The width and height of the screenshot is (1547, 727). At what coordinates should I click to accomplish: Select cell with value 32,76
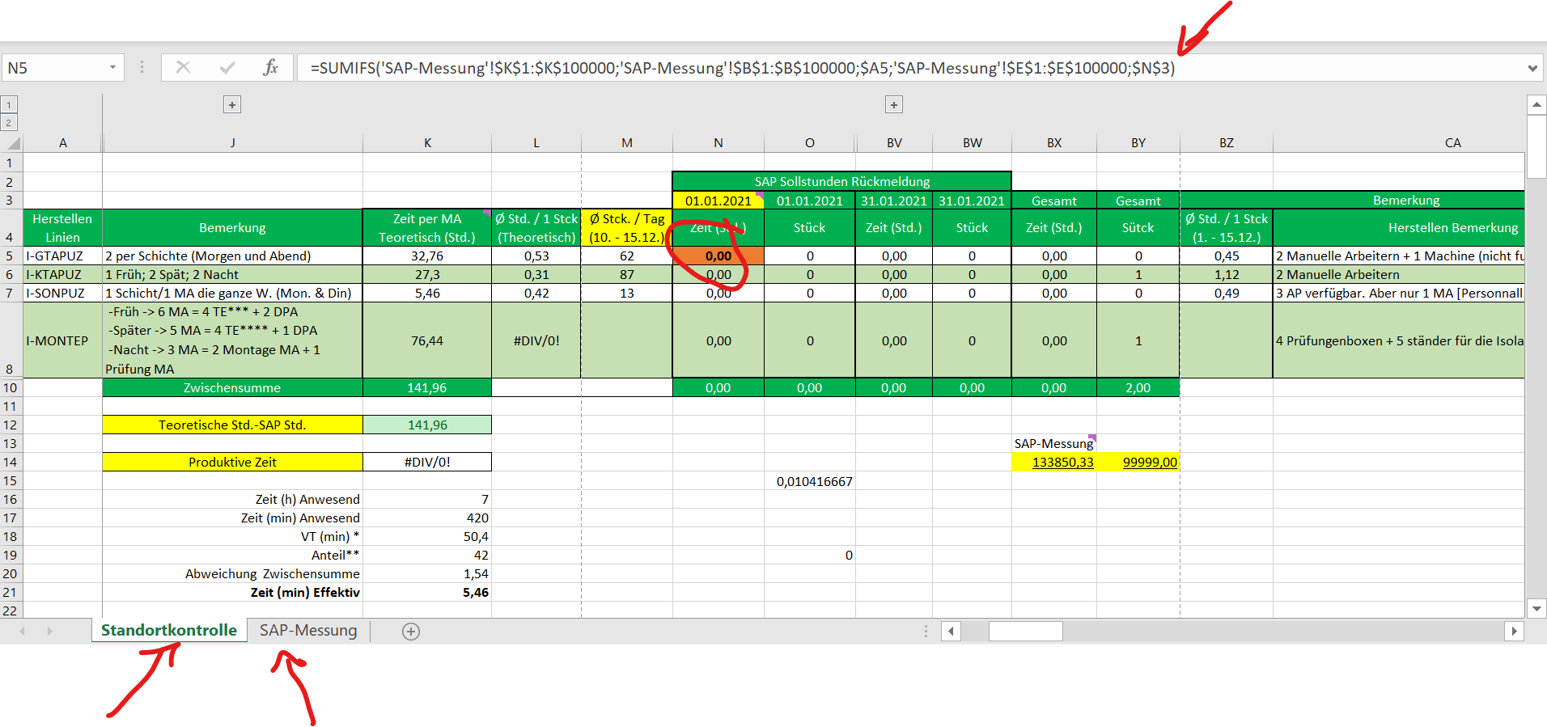point(427,256)
